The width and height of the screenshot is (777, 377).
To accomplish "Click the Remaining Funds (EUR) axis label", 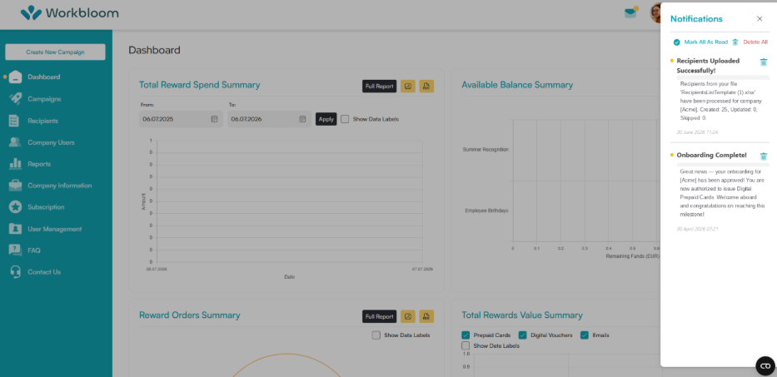I will pyautogui.click(x=633, y=256).
